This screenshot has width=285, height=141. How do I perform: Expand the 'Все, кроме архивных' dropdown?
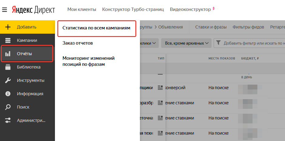[186, 43]
